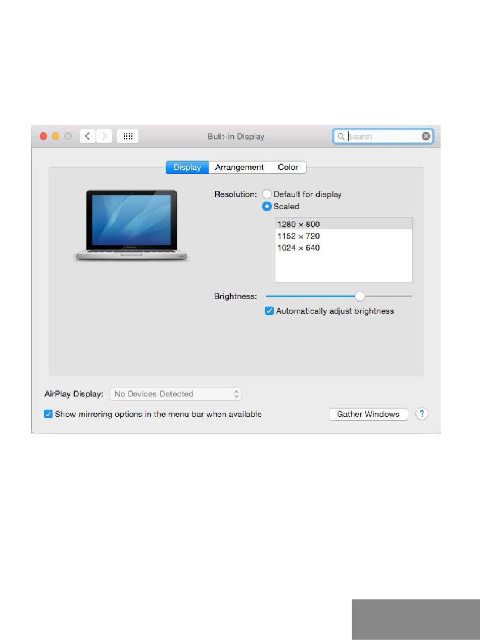Switch to the Color tab

pos(288,167)
